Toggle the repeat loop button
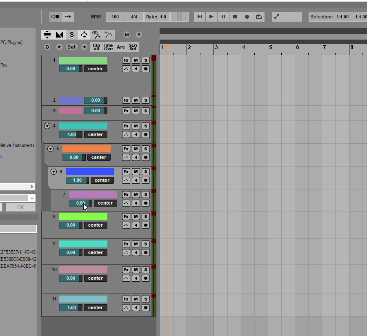Viewport: 367px width, 336px height. click(259, 17)
